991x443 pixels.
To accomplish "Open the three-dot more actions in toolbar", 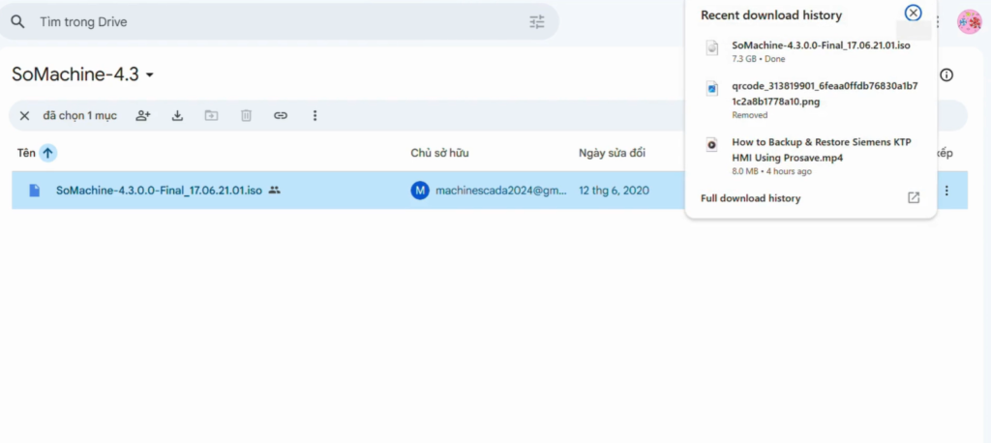I will 315,116.
